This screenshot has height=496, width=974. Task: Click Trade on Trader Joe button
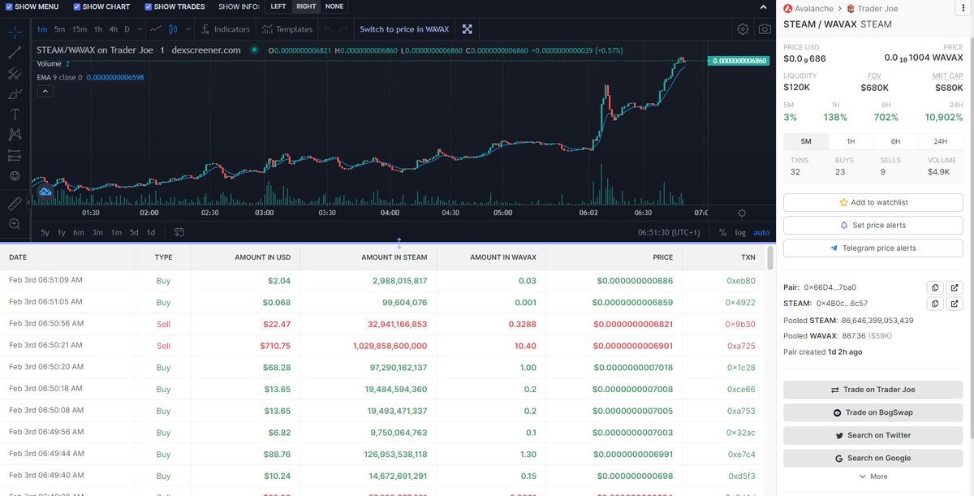point(873,390)
